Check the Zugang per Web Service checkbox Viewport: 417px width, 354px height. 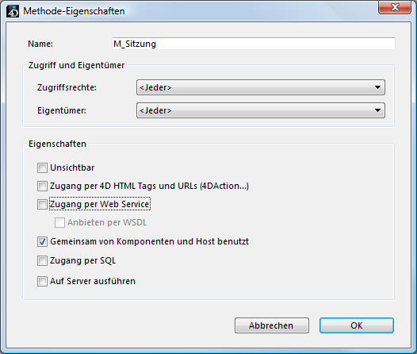42,205
